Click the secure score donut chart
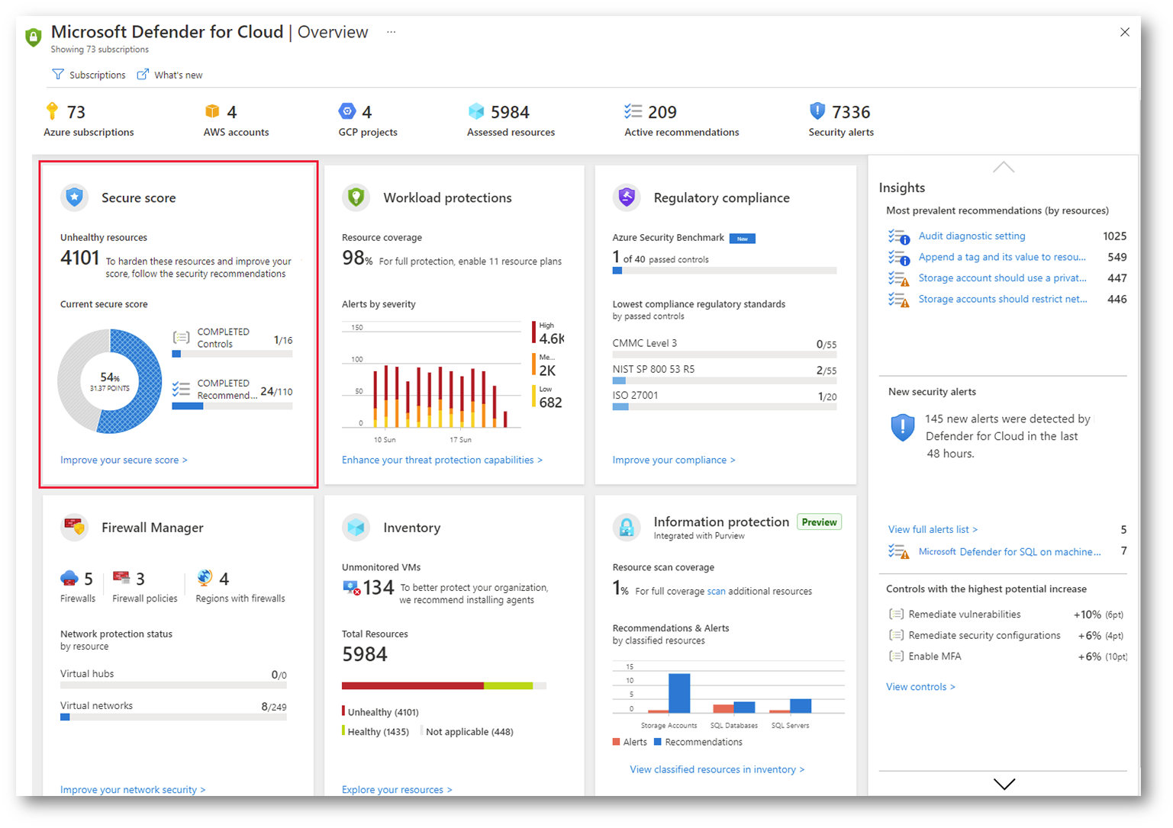This screenshot has height=828, width=1173. point(110,381)
